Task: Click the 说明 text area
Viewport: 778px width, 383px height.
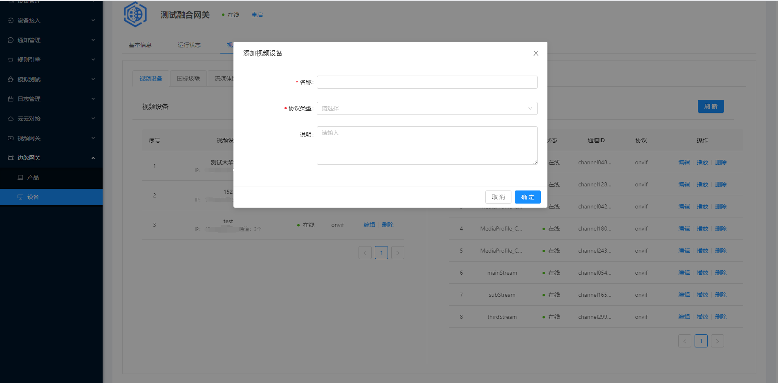Action: [x=427, y=146]
